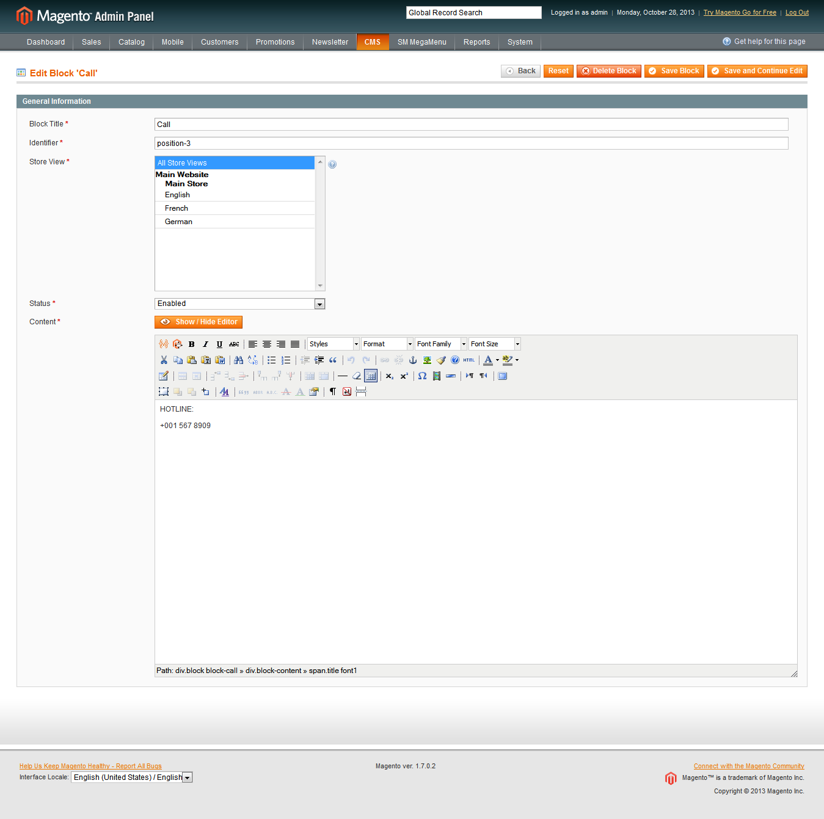The width and height of the screenshot is (824, 819).
Task: Open the Font Size dropdown
Action: (495, 344)
